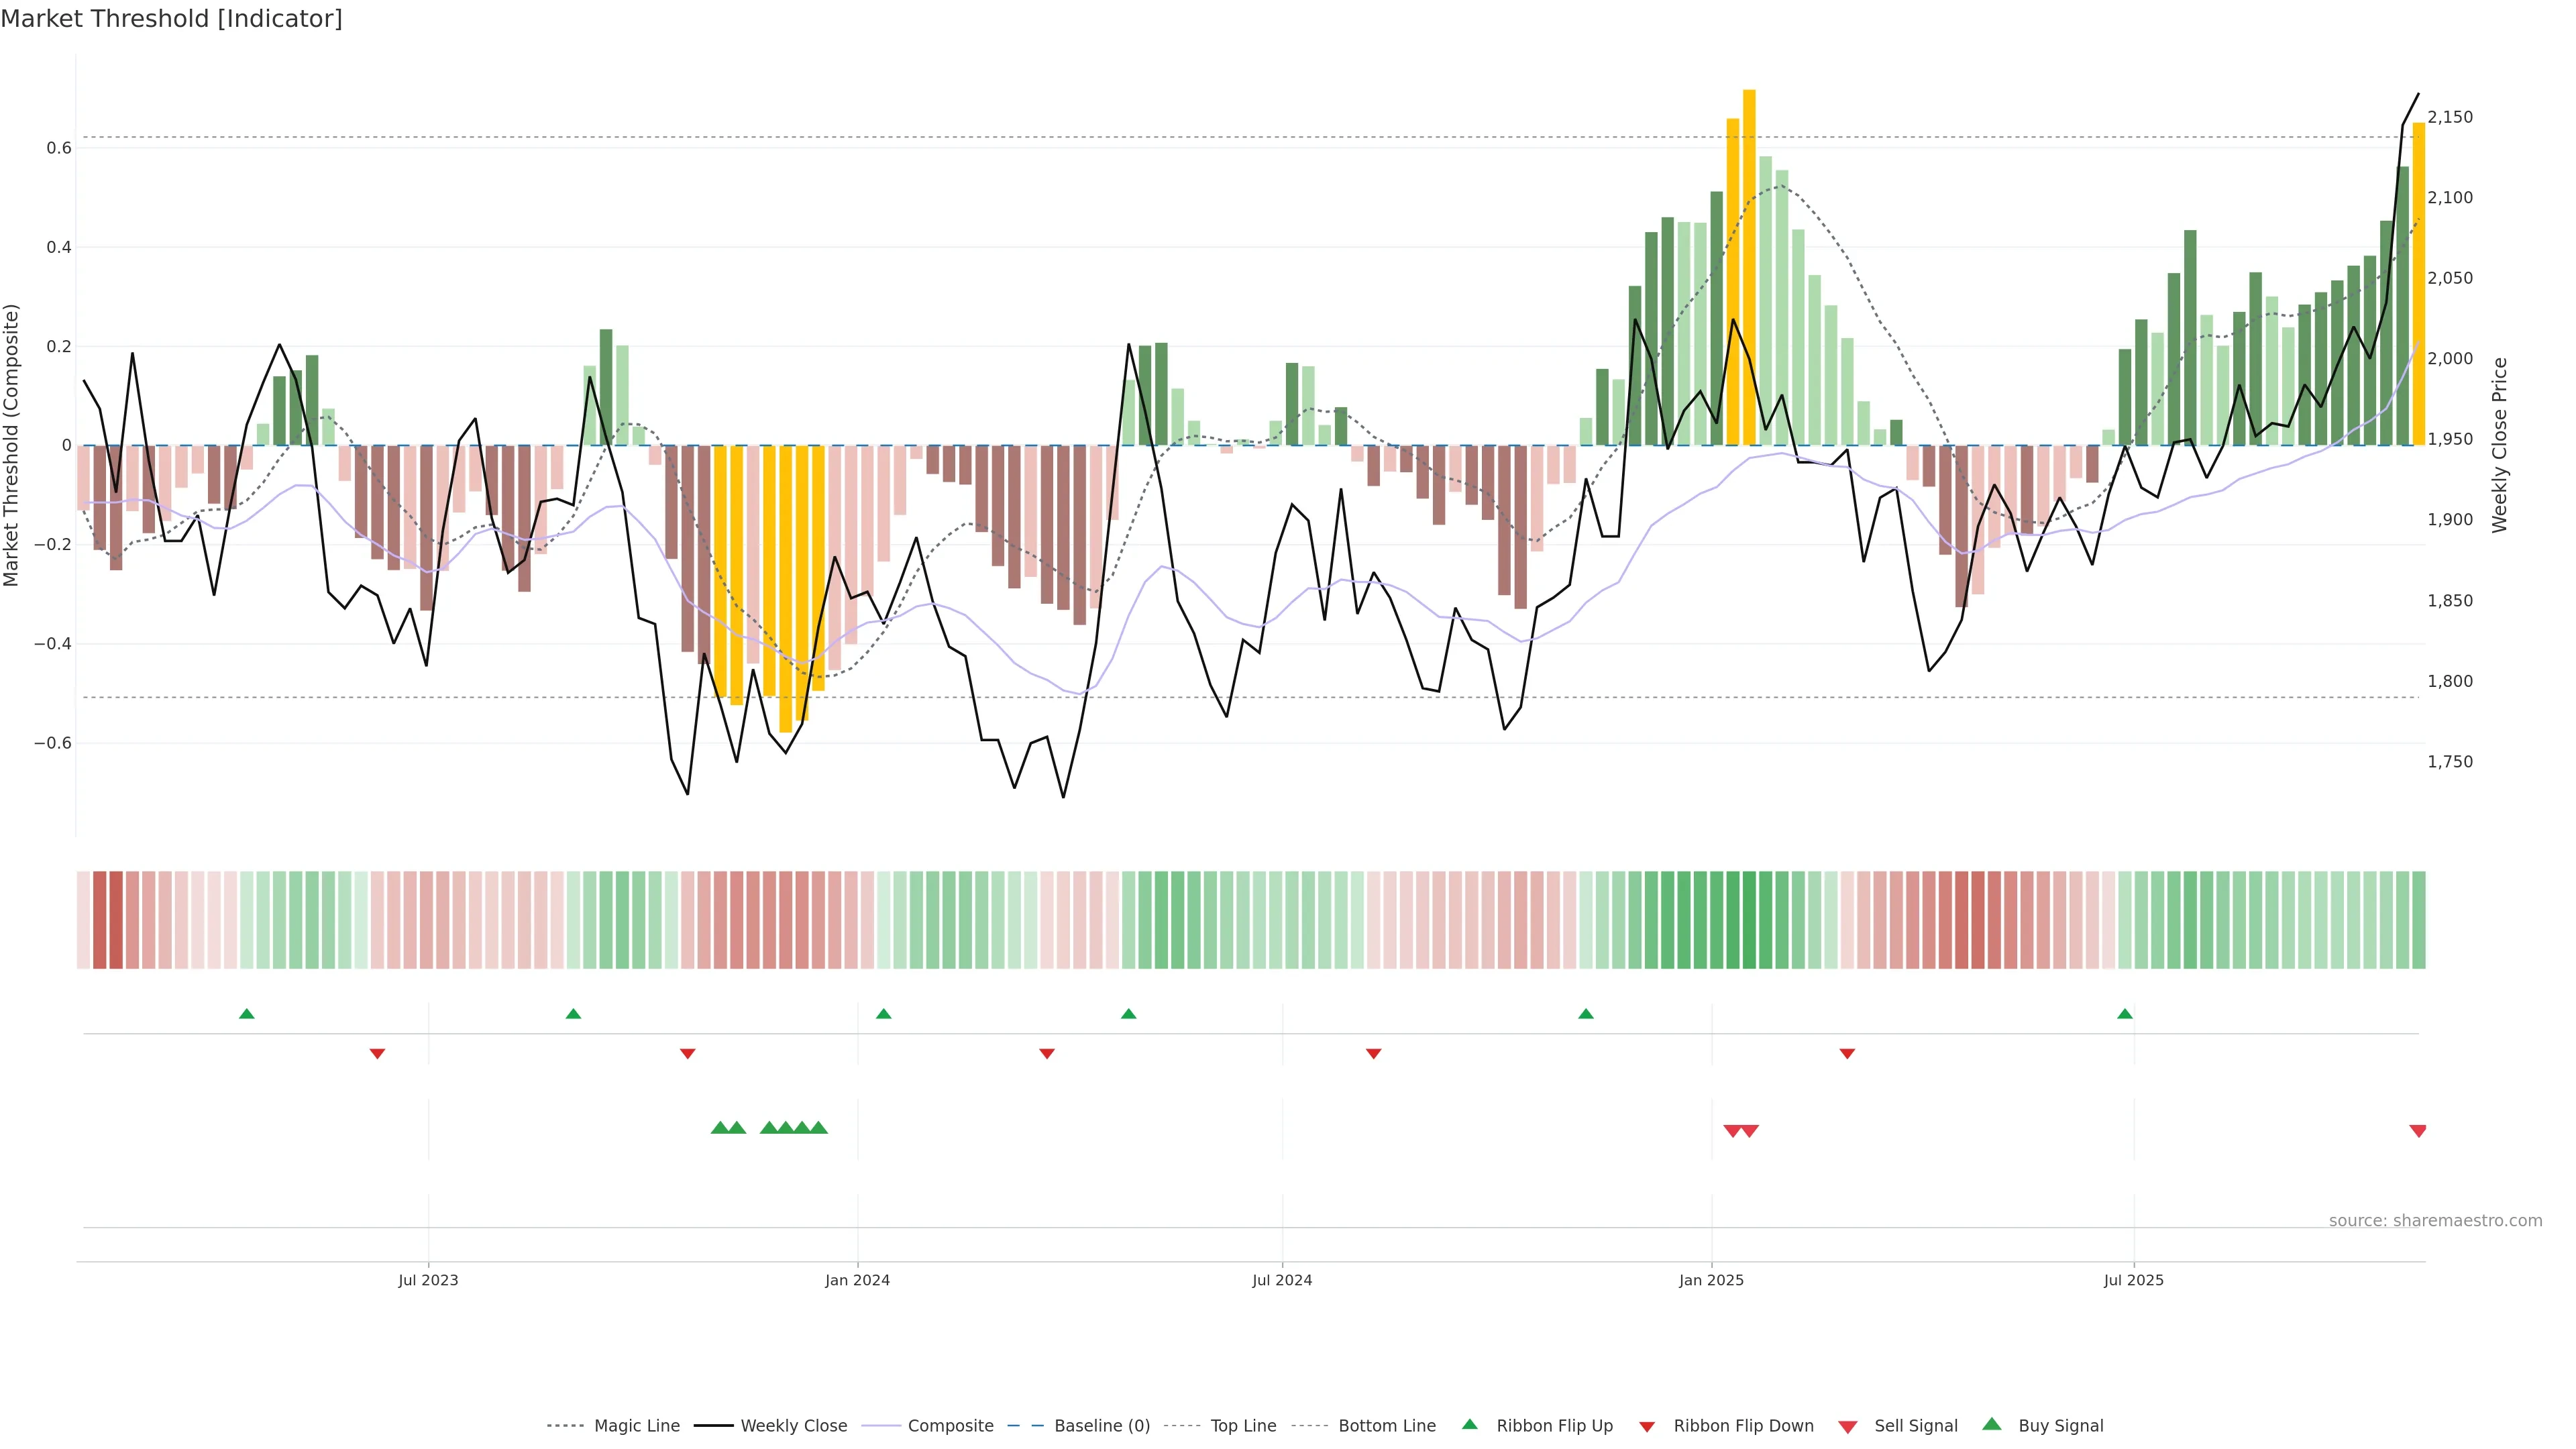Select the earliest red Ribbon Flip Down marker
Image resolution: width=2576 pixels, height=1449 pixels.
coord(377,1054)
